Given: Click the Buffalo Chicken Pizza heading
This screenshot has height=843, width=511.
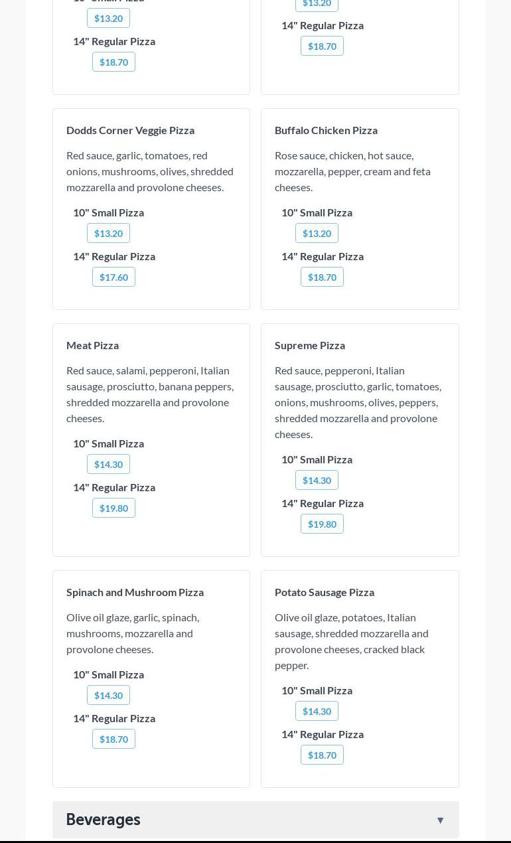Looking at the screenshot, I should pyautogui.click(x=326, y=130).
